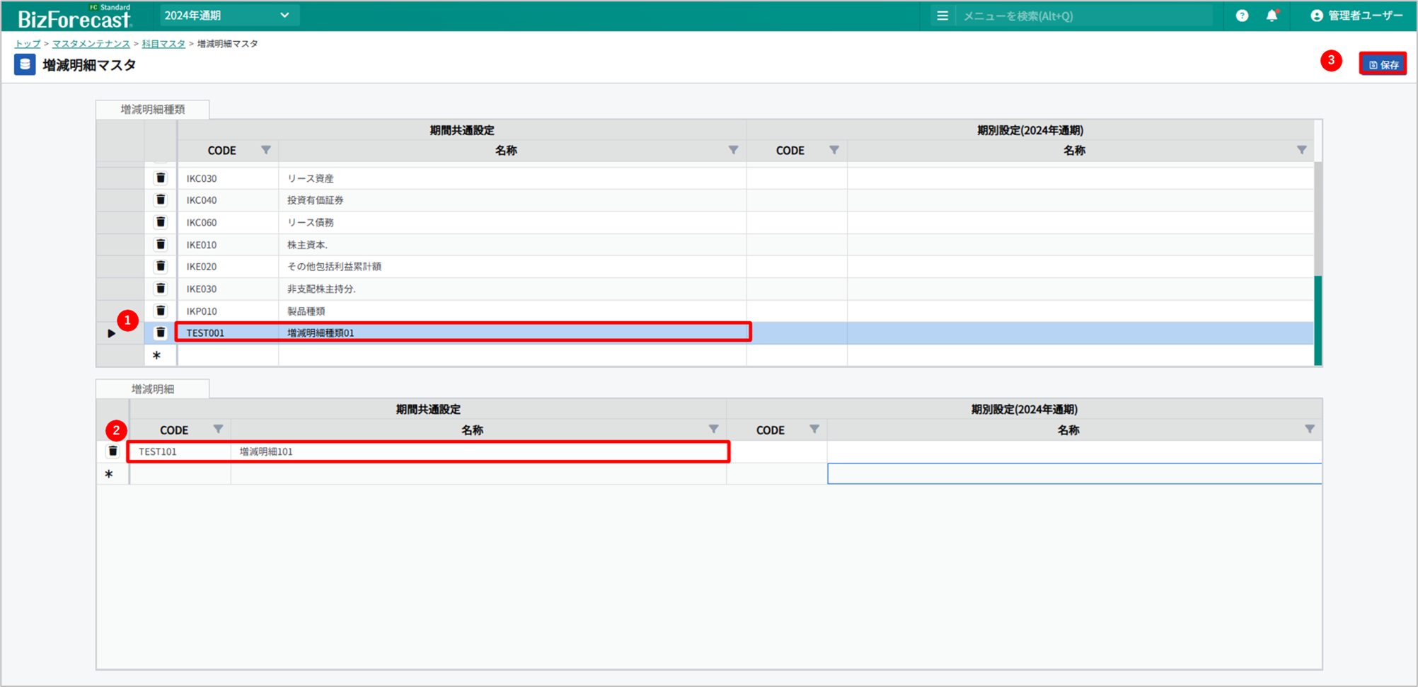Delete the IKP010 製品種類 row
This screenshot has width=1418, height=687.
click(x=161, y=311)
